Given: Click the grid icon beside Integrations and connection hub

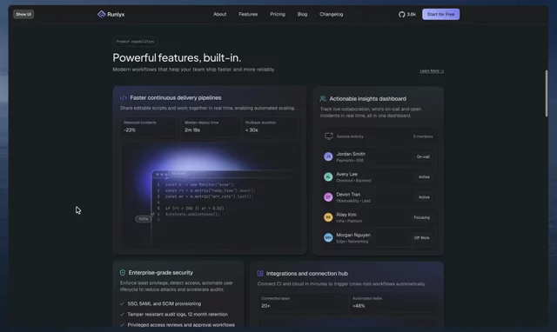Looking at the screenshot, I should point(260,274).
